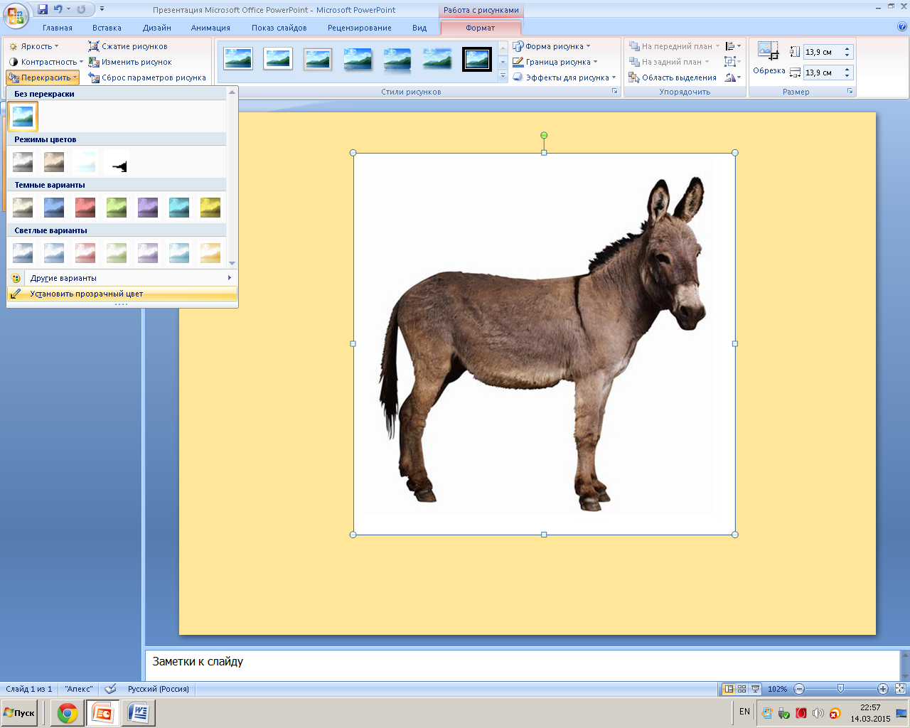Open Chrome from the taskbar
The width and height of the screenshot is (910, 728).
68,713
